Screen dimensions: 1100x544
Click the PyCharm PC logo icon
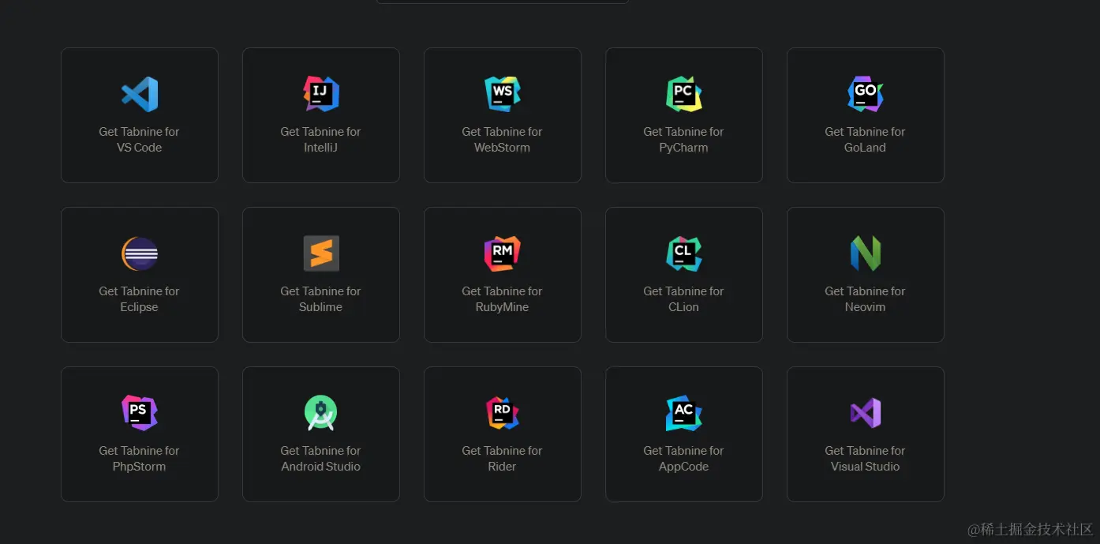point(684,94)
